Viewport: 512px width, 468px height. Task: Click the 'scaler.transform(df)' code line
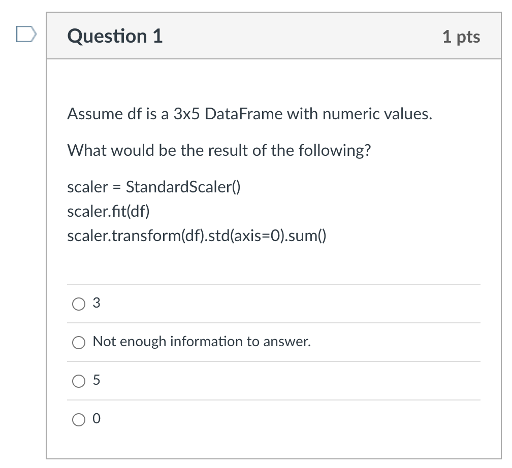click(x=197, y=236)
